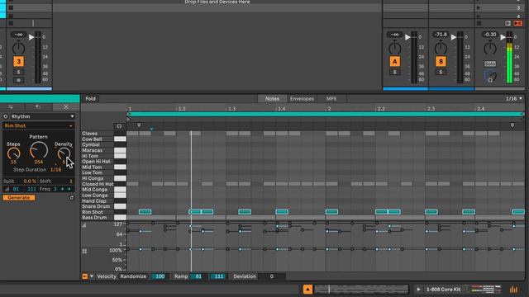
Task: Expand the lane selector arrow beside Velocity
Action: tap(92, 276)
